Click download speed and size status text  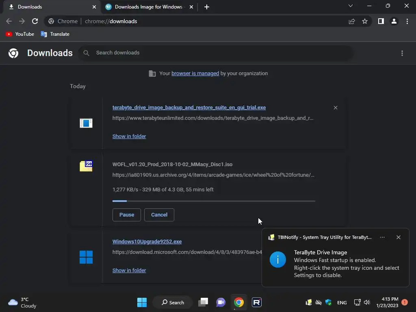163,190
